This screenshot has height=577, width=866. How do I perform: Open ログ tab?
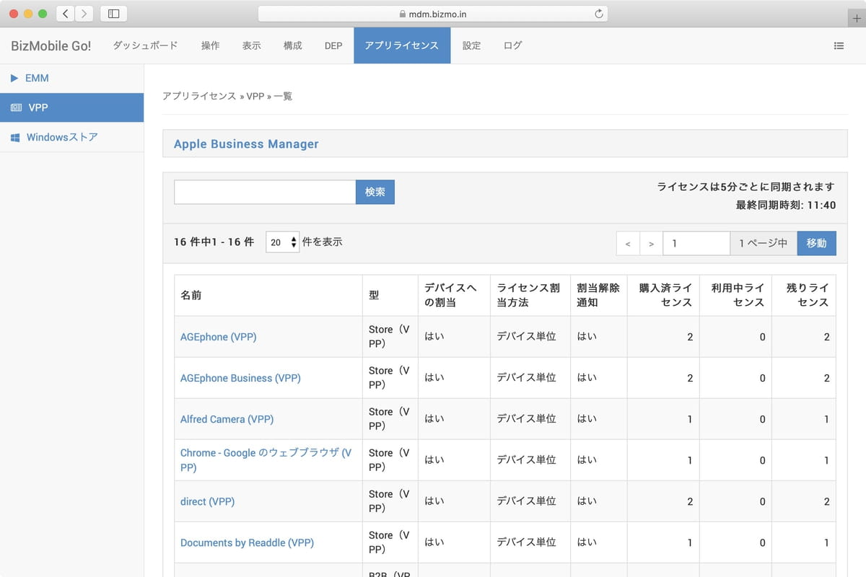512,45
